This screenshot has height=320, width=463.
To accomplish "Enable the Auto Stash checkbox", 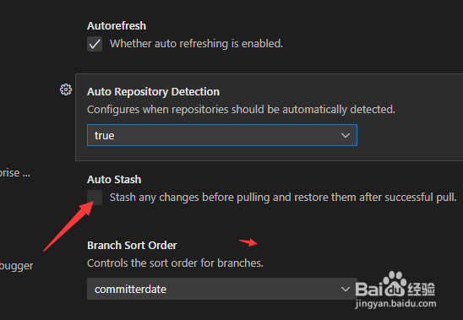I will tap(95, 198).
